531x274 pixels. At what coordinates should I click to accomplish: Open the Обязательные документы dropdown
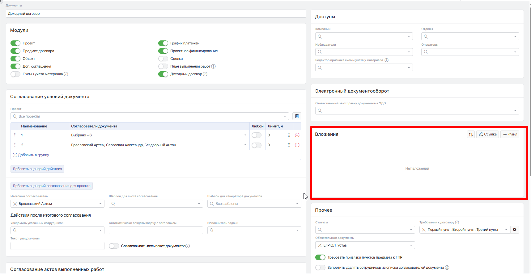(411, 245)
